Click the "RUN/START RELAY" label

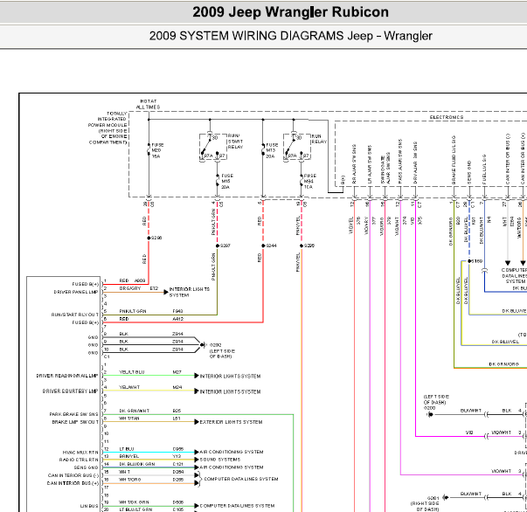235,142
